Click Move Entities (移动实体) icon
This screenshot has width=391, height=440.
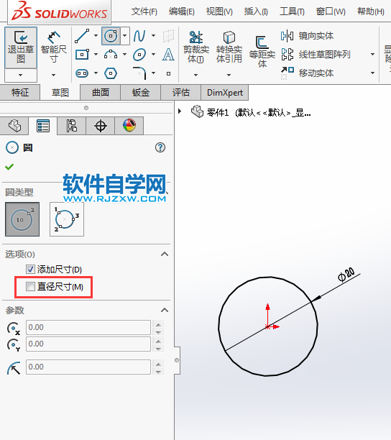(x=287, y=73)
